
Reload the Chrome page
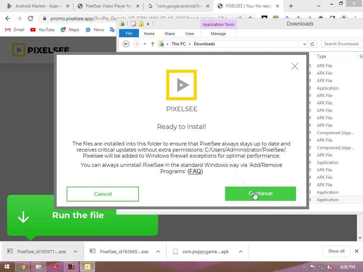click(30, 18)
